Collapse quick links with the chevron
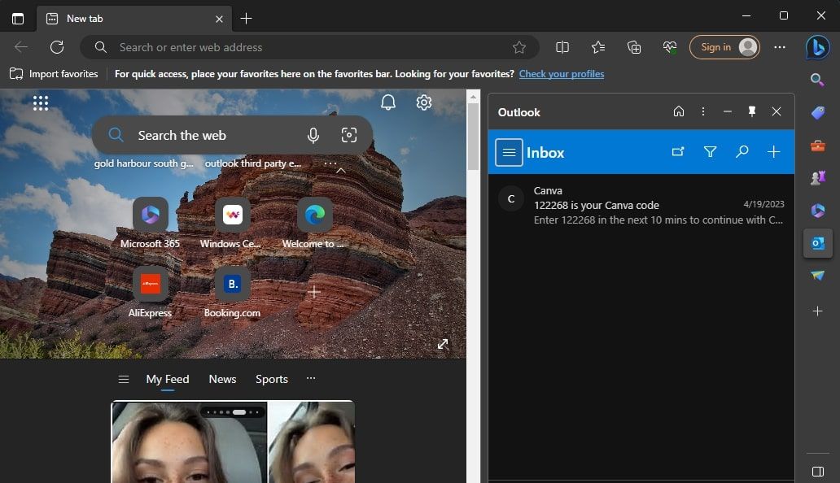Image resolution: width=840 pixels, height=483 pixels. click(x=341, y=171)
